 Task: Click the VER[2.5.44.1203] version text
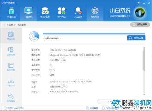(16, 108)
